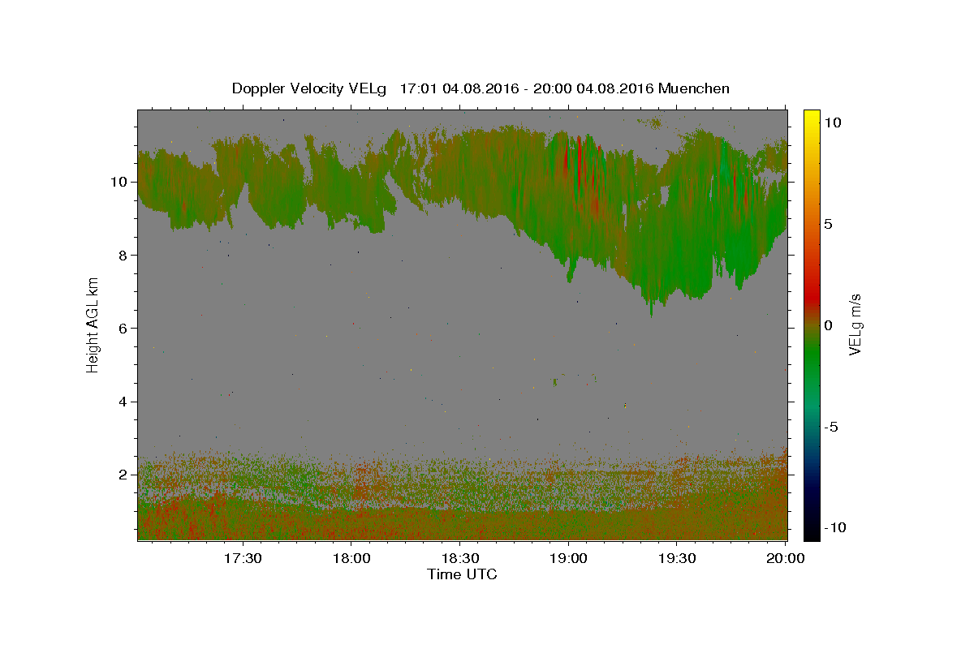974x649 pixels.
Task: Click the height tick label 8
Action: pos(124,255)
